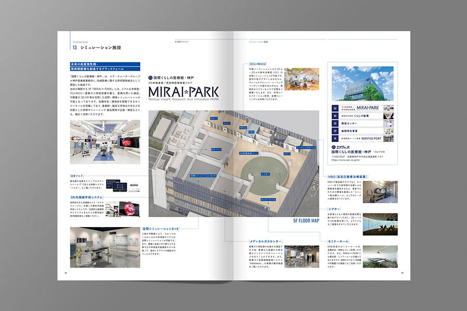The image size is (467, 311).
Task: Select the セミナーホール section heading
Action: tap(338, 242)
